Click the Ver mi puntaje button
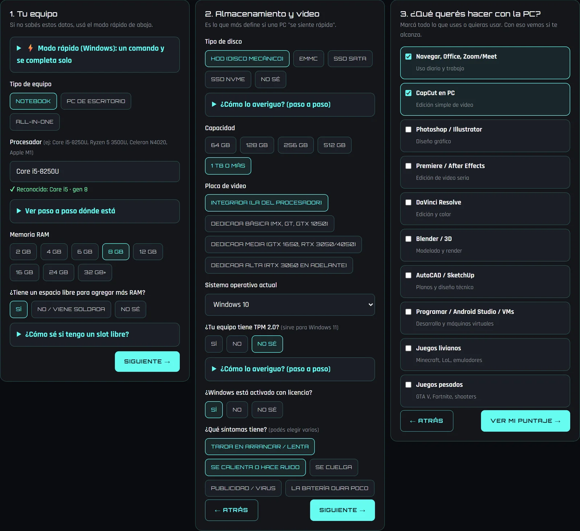Screen dimensions: 580x531 click(x=525, y=421)
